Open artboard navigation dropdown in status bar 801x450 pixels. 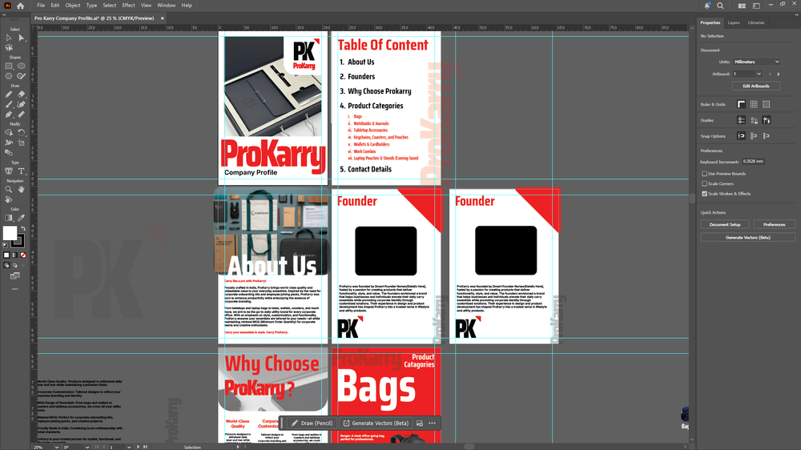[x=129, y=447]
